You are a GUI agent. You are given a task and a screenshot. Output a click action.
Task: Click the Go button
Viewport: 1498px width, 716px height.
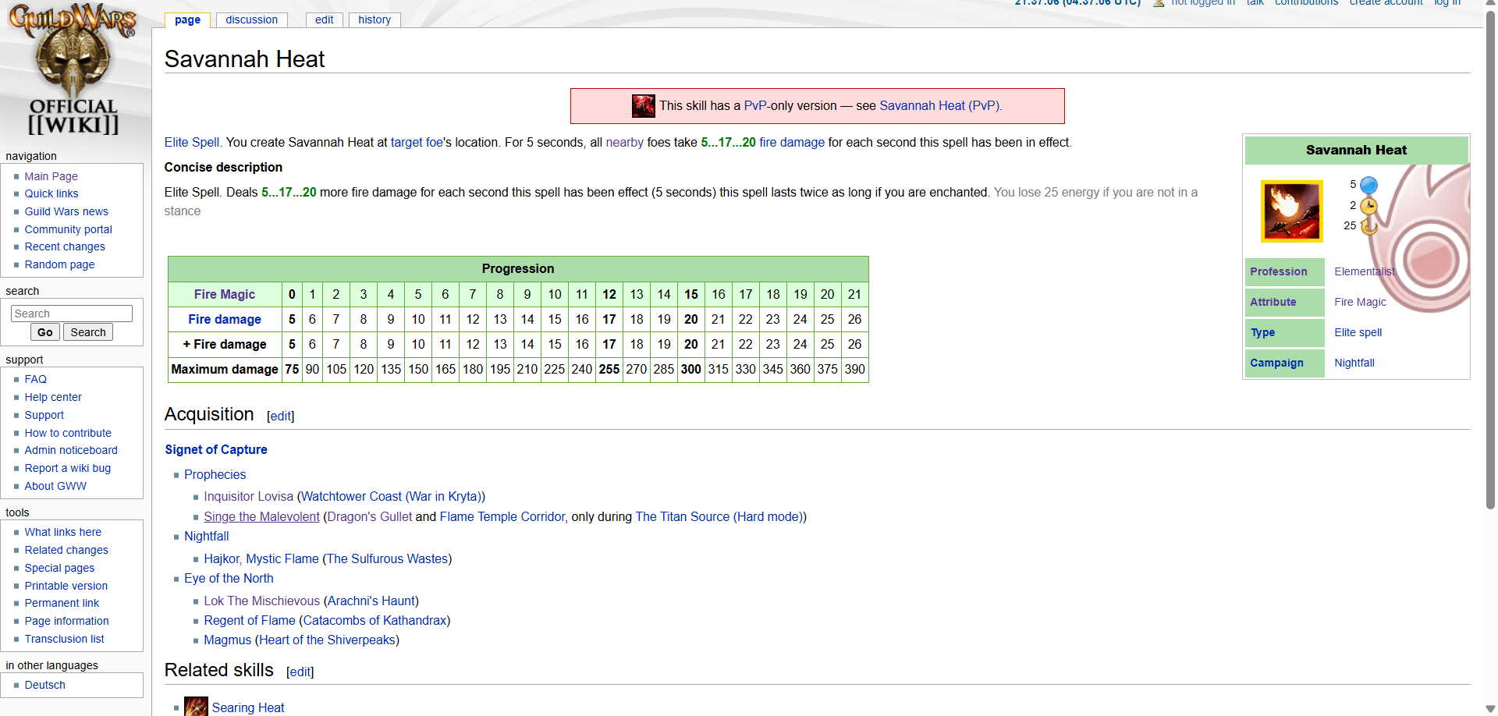[x=45, y=332]
